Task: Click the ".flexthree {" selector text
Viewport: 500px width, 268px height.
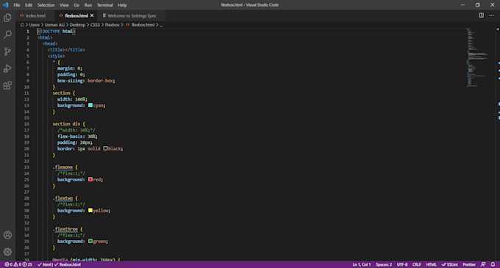Action: pos(68,229)
